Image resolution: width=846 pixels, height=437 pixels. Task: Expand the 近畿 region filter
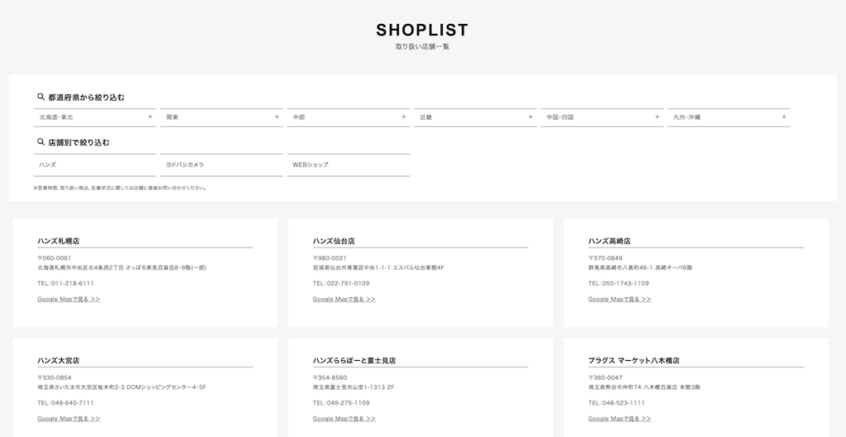click(x=475, y=117)
